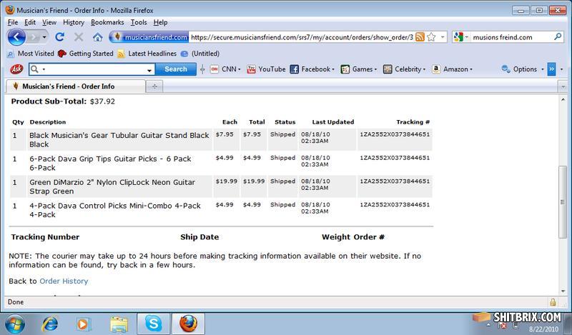Run search with the magnifier icon
The width and height of the screenshot is (572, 335).
[558, 37]
